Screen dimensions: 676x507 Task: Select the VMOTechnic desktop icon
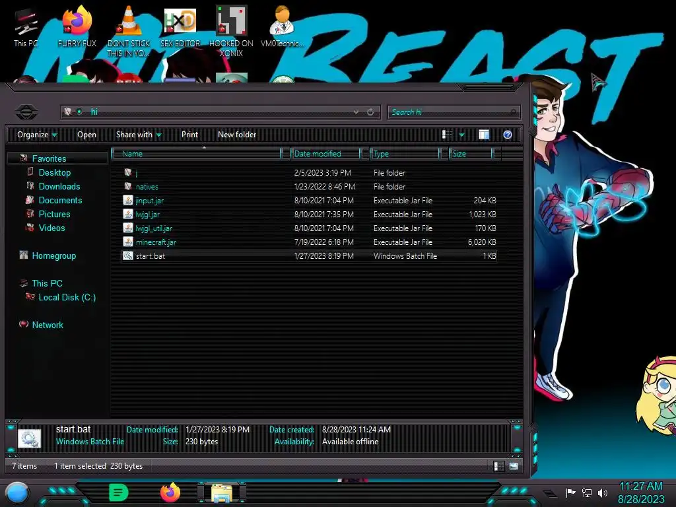pos(282,26)
